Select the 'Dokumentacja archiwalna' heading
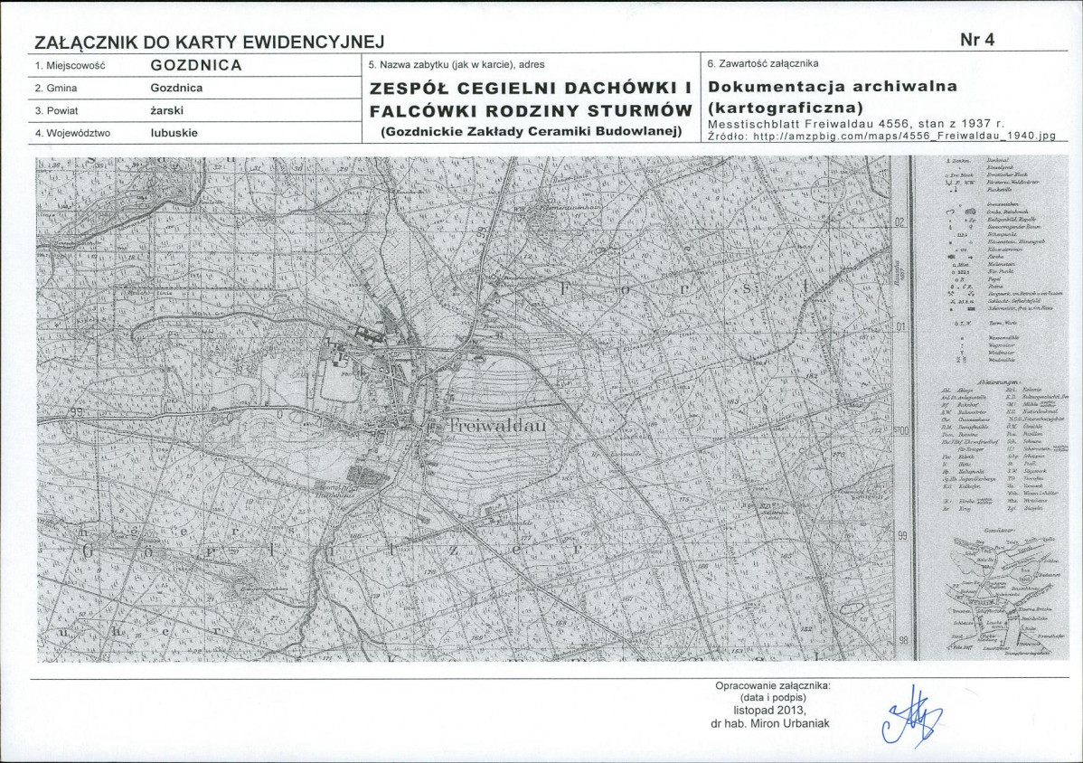Image resolution: width=1083 pixels, height=763 pixels. coord(833,86)
